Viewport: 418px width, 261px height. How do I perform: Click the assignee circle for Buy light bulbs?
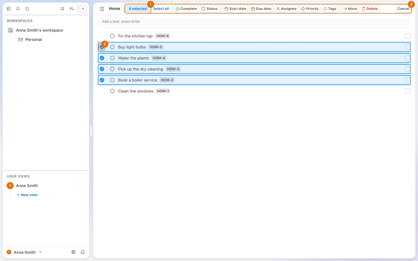[408, 47]
